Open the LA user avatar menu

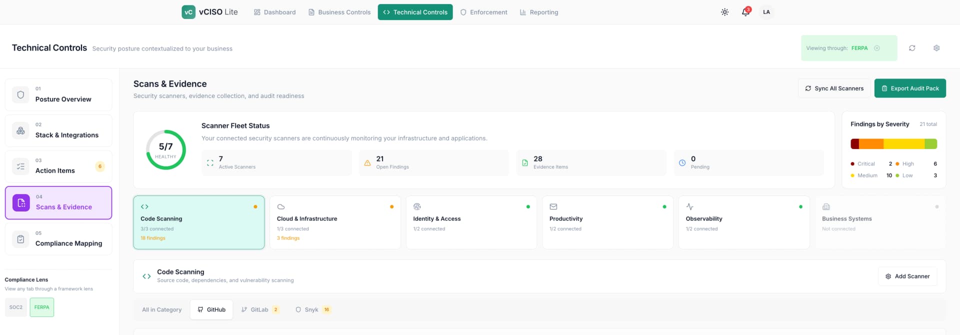[x=766, y=12]
